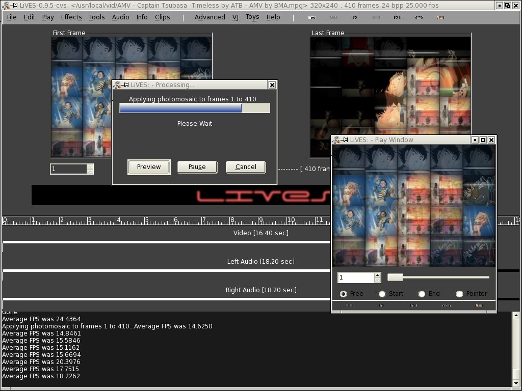Click the Pause button
This screenshot has height=391, width=522.
197,167
